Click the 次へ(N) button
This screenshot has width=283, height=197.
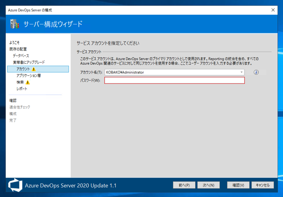tap(208, 185)
